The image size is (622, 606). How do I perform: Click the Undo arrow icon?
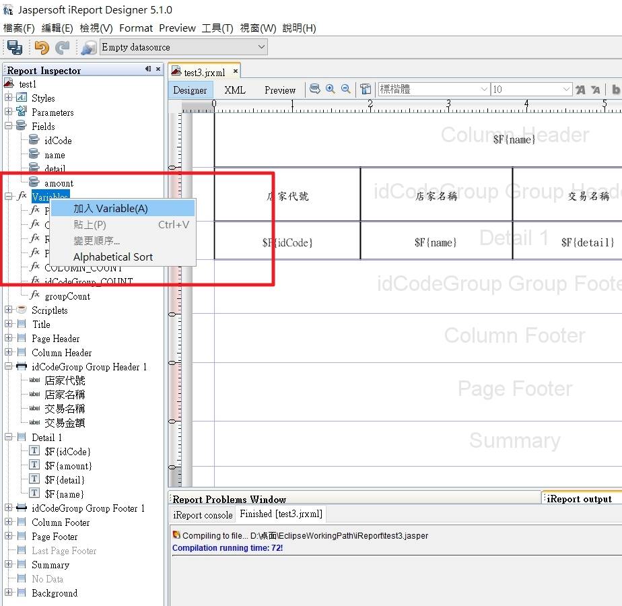click(41, 47)
